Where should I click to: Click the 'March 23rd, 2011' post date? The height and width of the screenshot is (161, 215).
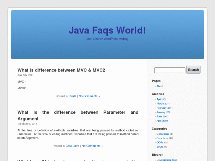[x=27, y=124]
